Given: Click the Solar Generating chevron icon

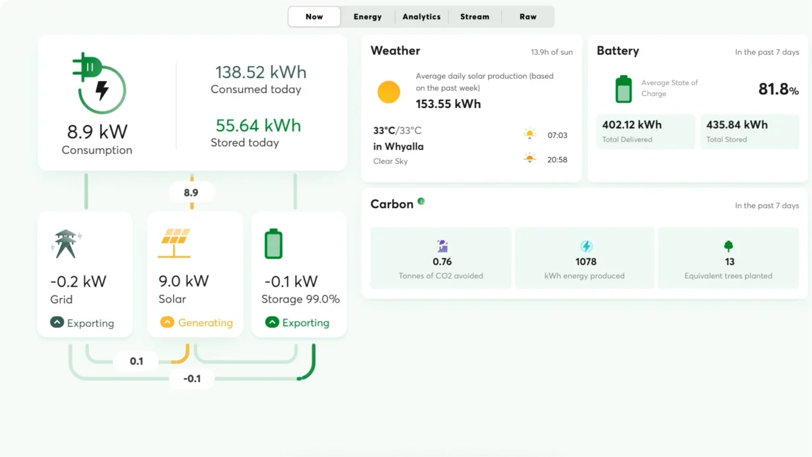Looking at the screenshot, I should tap(167, 322).
